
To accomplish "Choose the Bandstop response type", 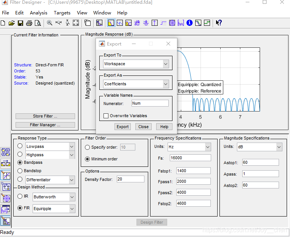I will (20, 171).
